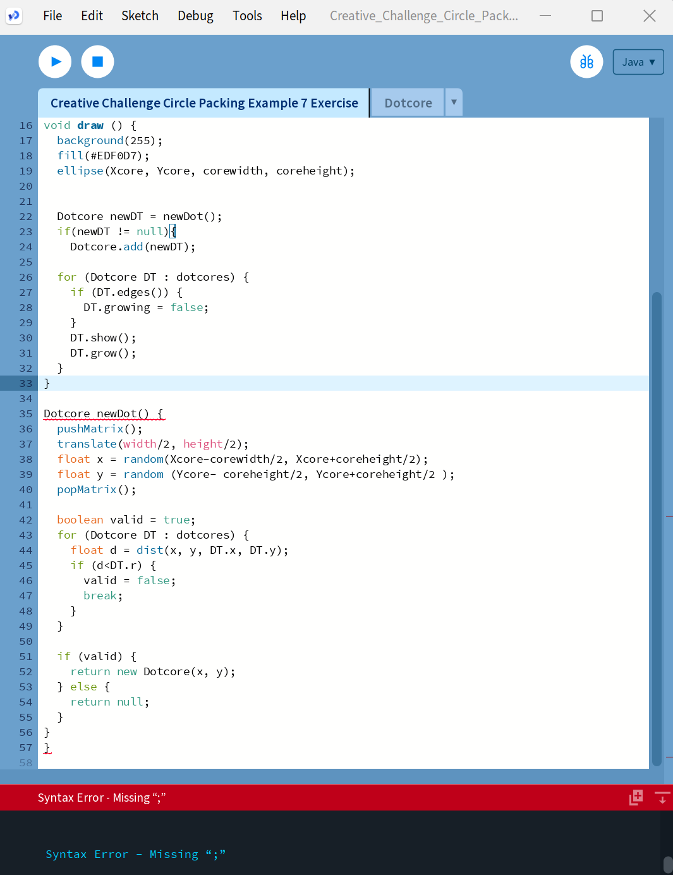Maximize the Processing window
Screen dimensions: 673x875
tap(597, 16)
